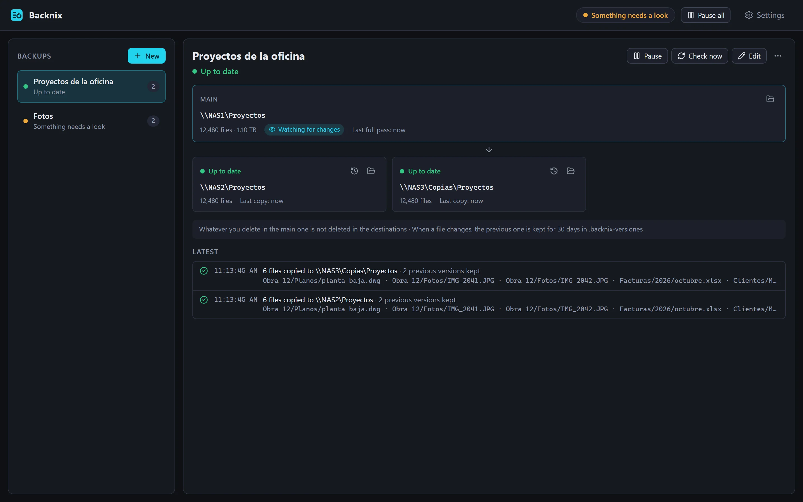
Task: Pause the Proyectos de la oficina backup
Action: pyautogui.click(x=647, y=56)
